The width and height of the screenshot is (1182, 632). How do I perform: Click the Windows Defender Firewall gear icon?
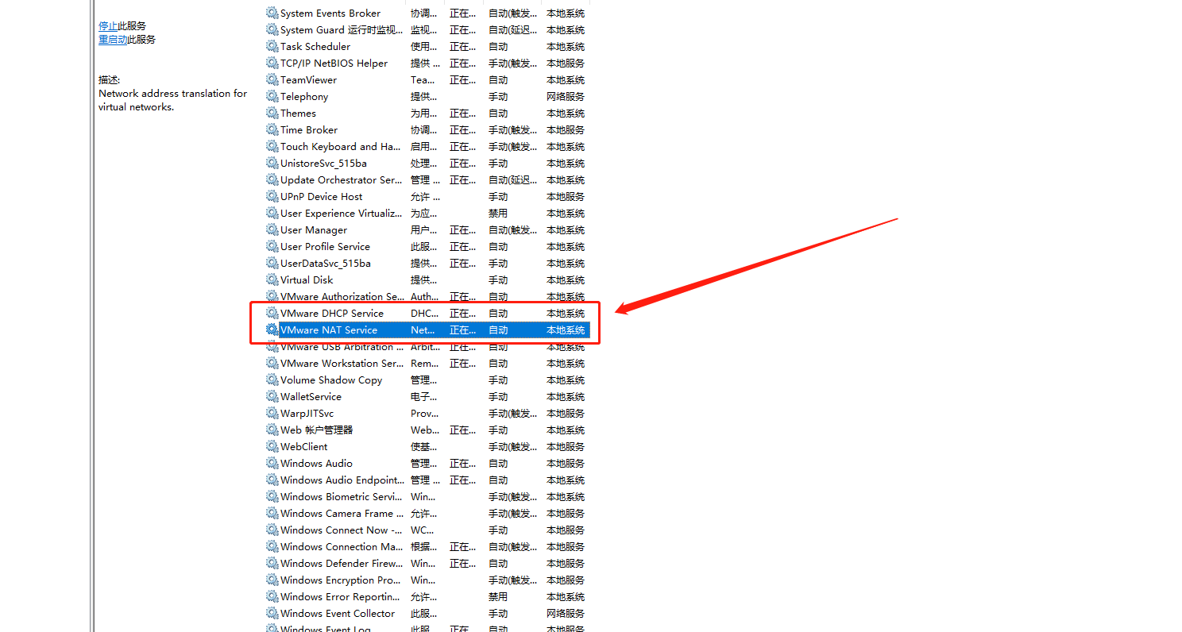(x=272, y=564)
